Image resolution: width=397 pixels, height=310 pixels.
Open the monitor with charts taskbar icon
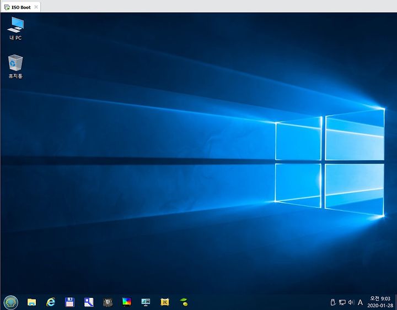pyautogui.click(x=146, y=302)
